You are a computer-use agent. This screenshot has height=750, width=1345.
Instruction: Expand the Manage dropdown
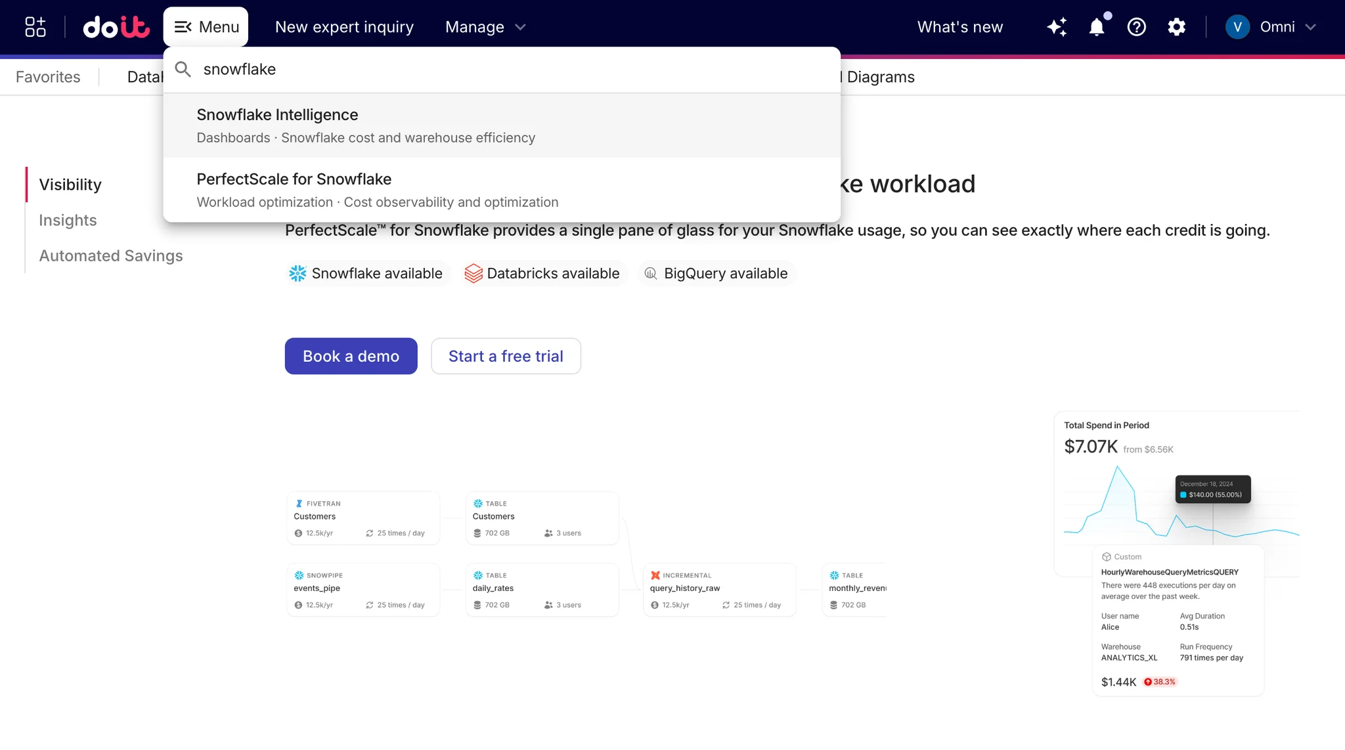(485, 27)
